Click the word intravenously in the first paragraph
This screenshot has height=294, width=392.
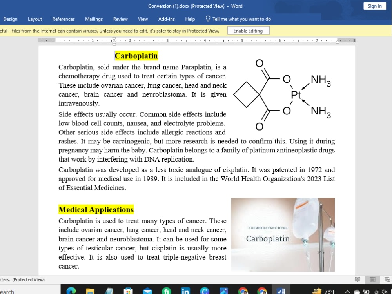(x=79, y=103)
